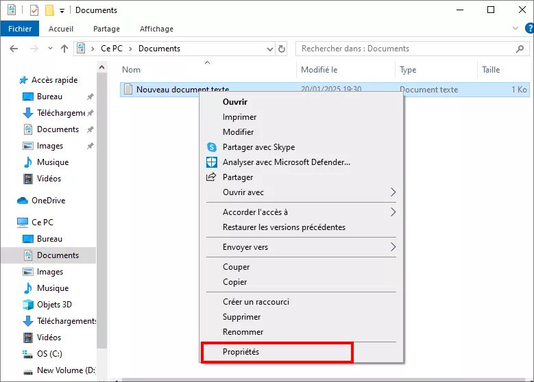Choose Couper in the context menu
The width and height of the screenshot is (534, 382).
pos(302,267)
